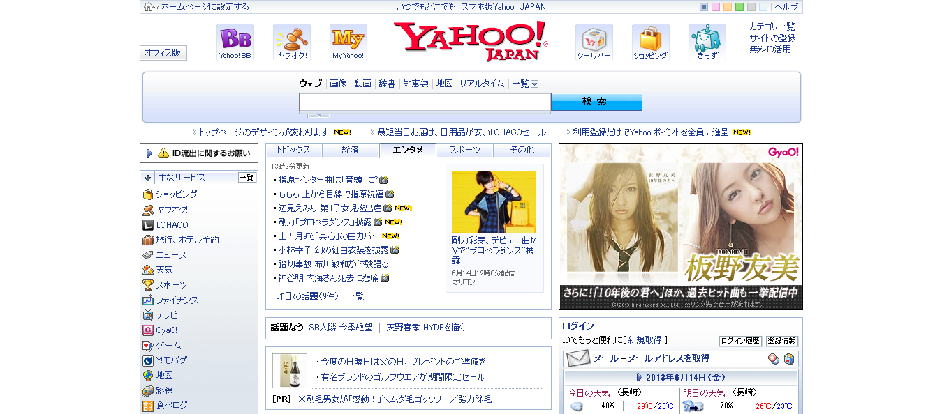The width and height of the screenshot is (942, 414).
Task: Select the 知恵袋 search category
Action: pyautogui.click(x=415, y=84)
